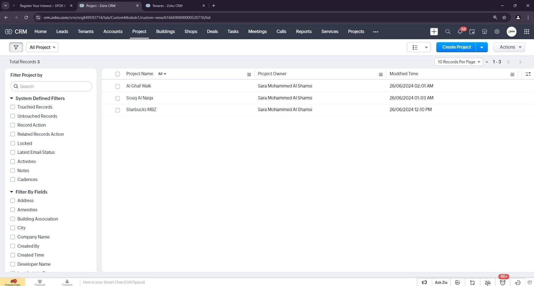
Task: Bookmark this page with the star icon
Action: pos(504,17)
